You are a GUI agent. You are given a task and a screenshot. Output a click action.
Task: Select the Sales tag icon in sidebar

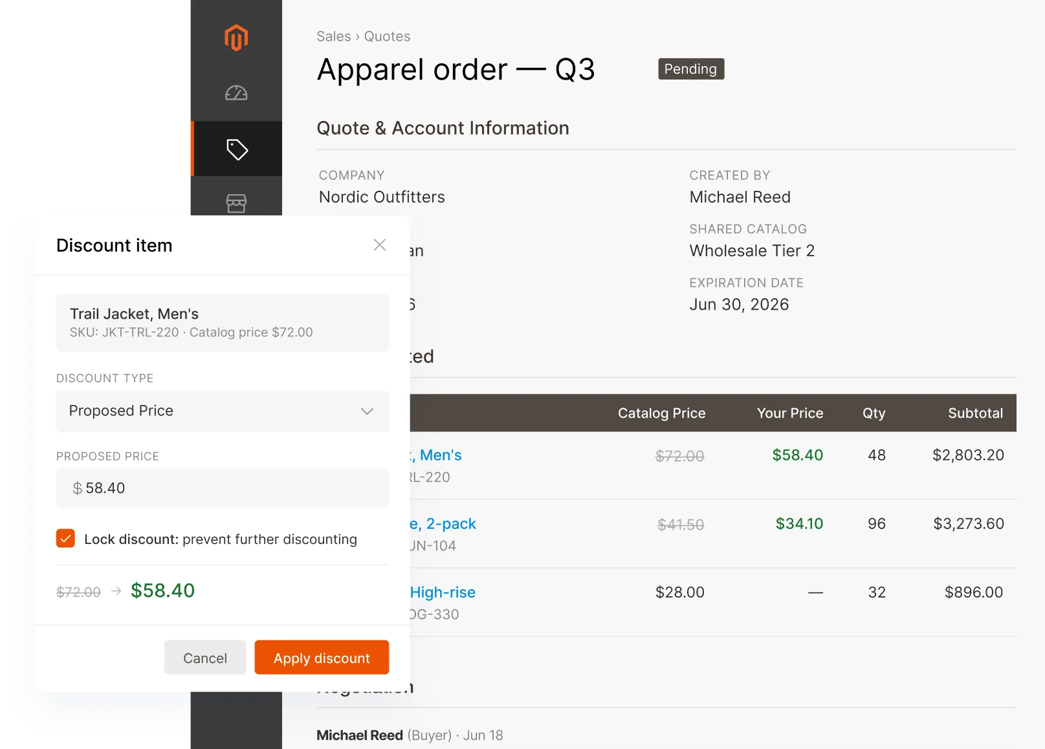click(236, 149)
